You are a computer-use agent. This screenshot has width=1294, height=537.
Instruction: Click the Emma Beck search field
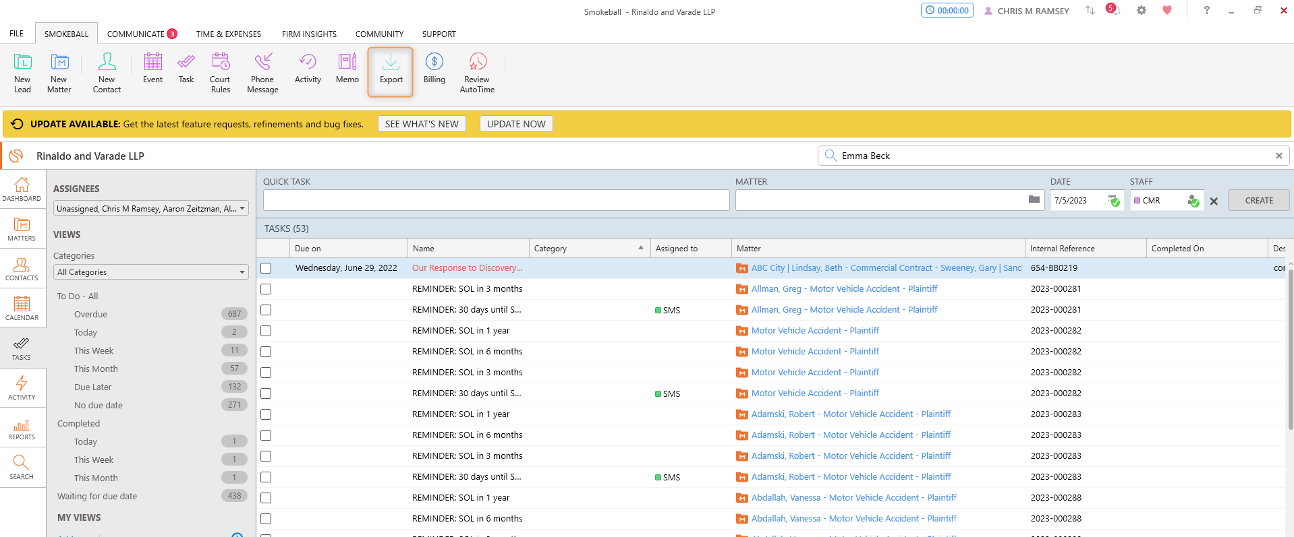[1053, 156]
